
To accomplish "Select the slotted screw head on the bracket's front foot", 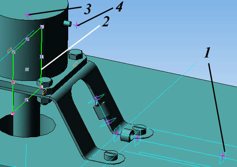I will click(x=111, y=155).
